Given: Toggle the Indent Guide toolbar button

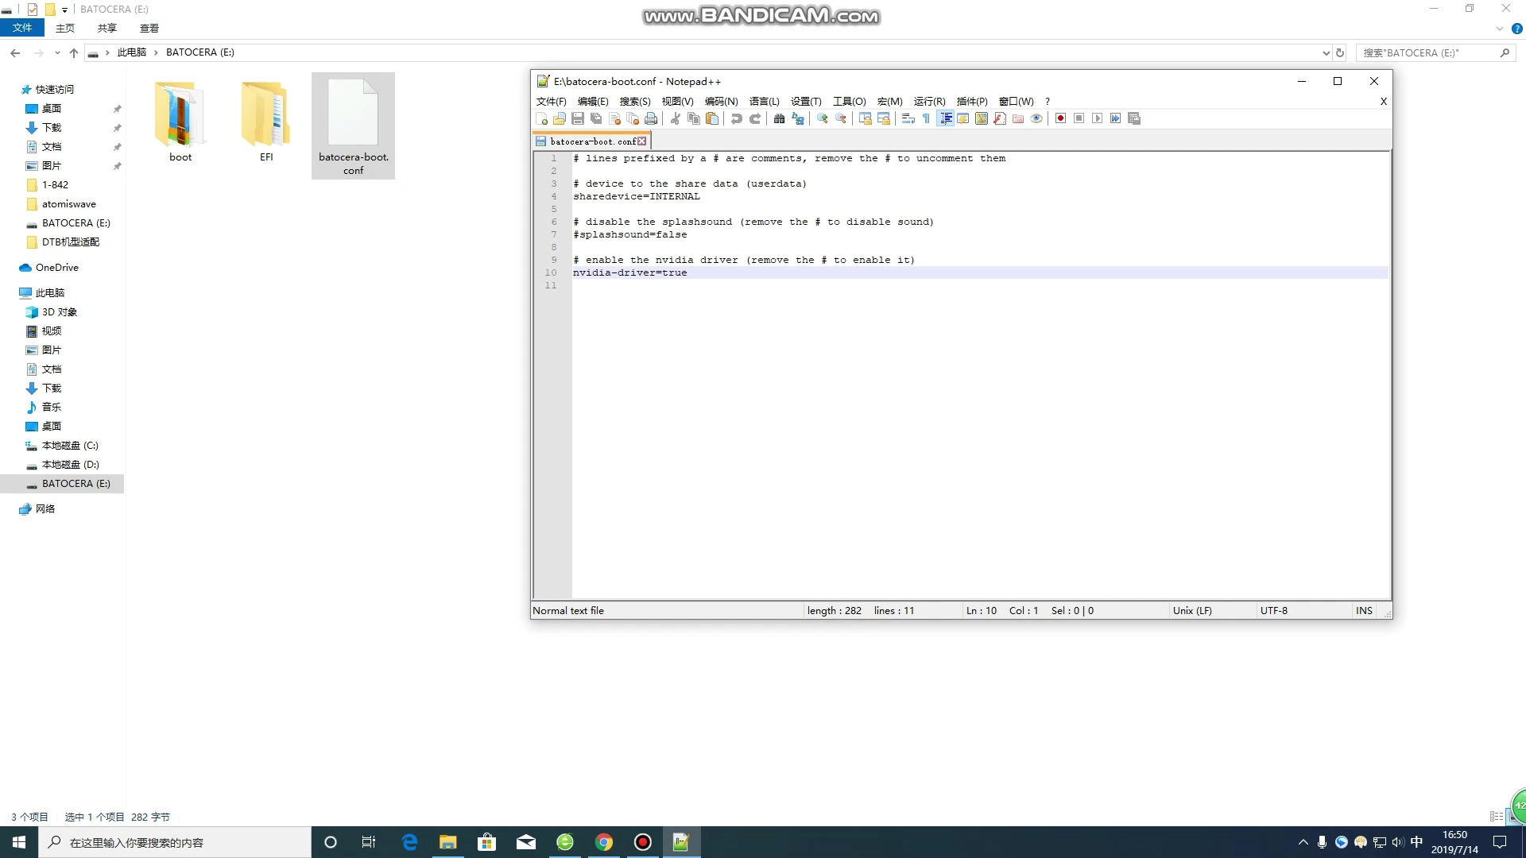Looking at the screenshot, I should (945, 118).
